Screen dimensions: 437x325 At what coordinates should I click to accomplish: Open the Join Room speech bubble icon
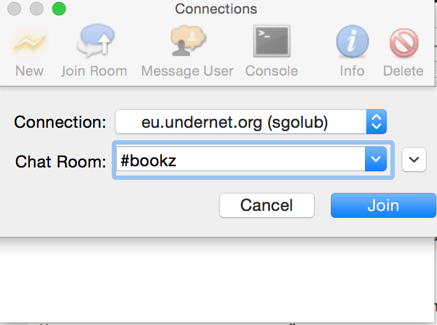[x=94, y=43]
